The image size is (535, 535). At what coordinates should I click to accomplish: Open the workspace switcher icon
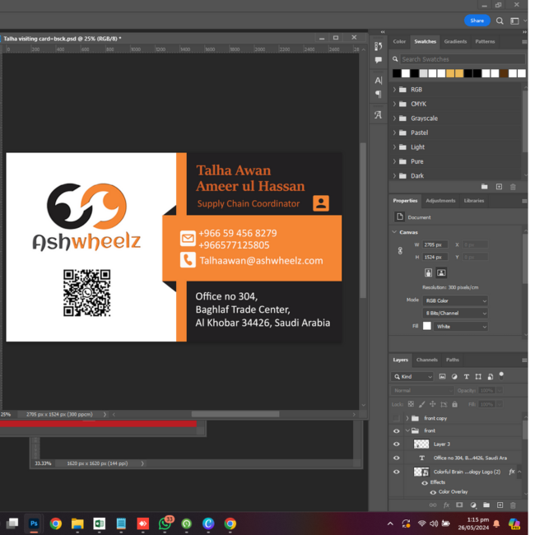click(x=514, y=21)
